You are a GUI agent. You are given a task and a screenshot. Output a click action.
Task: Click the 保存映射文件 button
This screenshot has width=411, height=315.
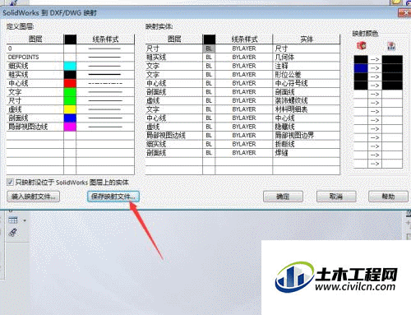(x=113, y=197)
